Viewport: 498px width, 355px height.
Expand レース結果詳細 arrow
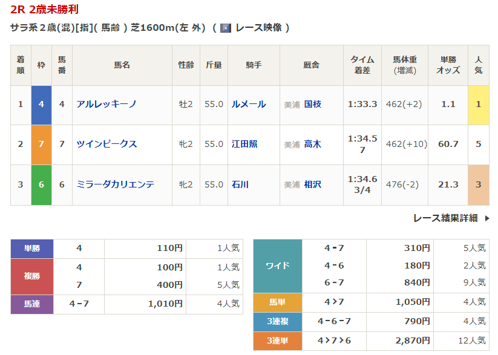click(x=487, y=218)
